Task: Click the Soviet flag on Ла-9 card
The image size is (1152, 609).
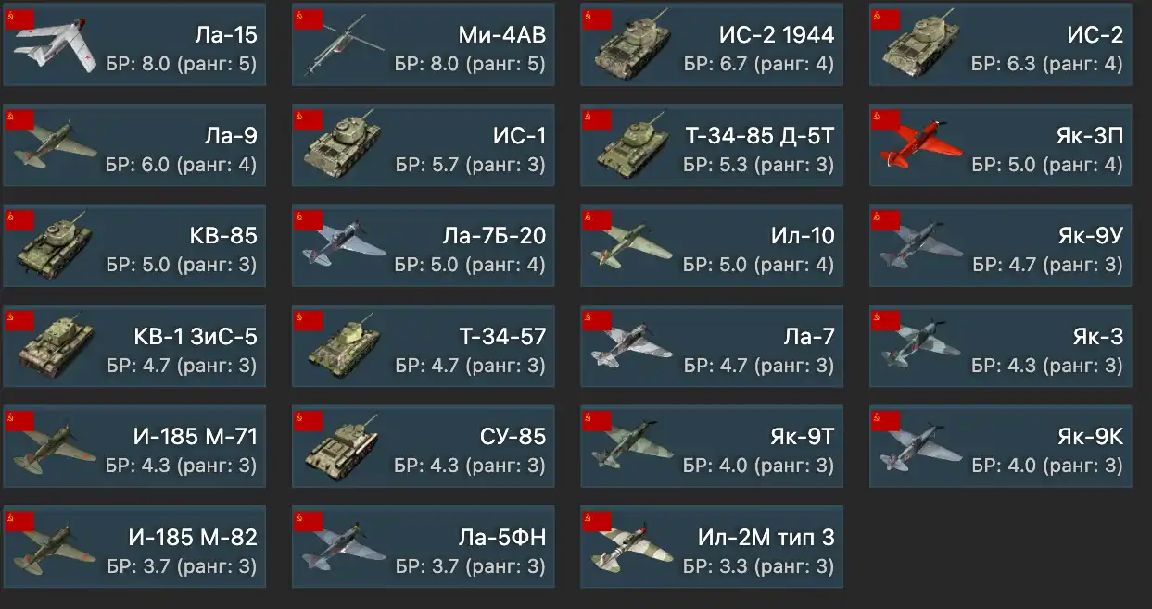Action: (x=19, y=119)
